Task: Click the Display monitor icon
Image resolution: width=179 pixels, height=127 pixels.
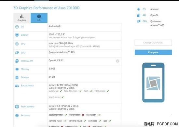Action: coord(17,35)
